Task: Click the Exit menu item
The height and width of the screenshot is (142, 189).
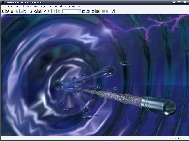Action: (78, 6)
